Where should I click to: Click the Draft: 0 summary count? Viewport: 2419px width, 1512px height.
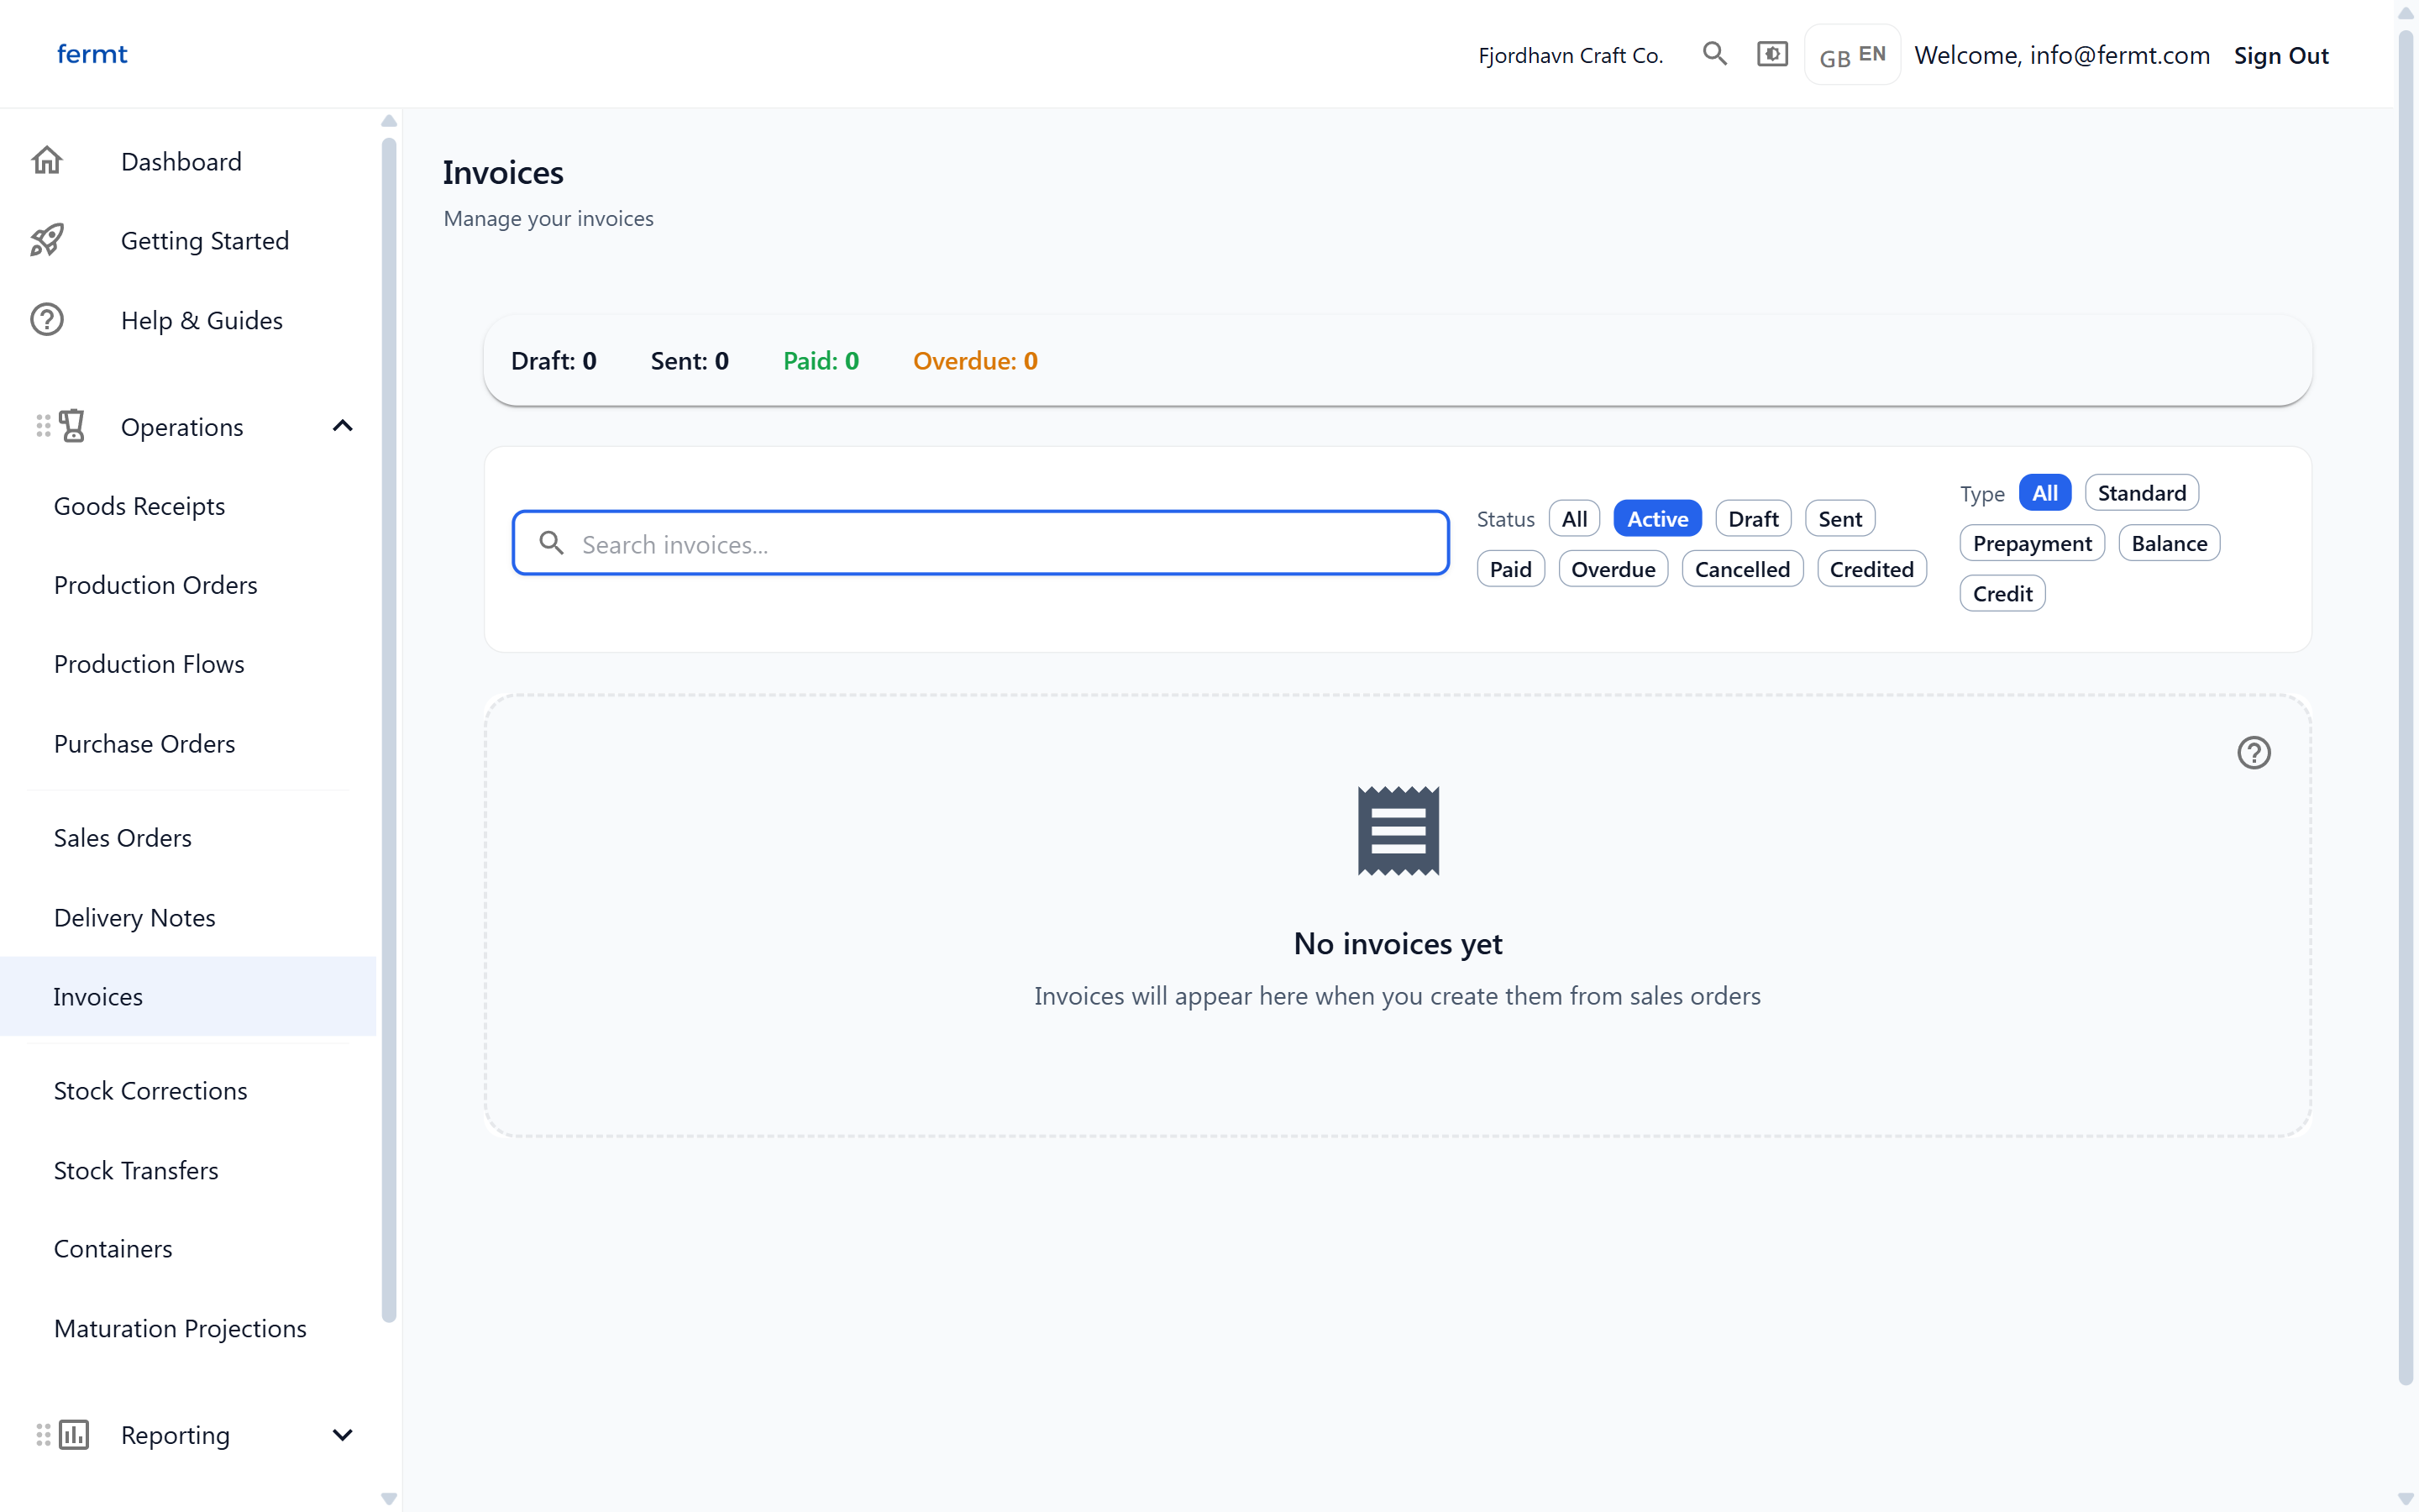click(x=554, y=361)
